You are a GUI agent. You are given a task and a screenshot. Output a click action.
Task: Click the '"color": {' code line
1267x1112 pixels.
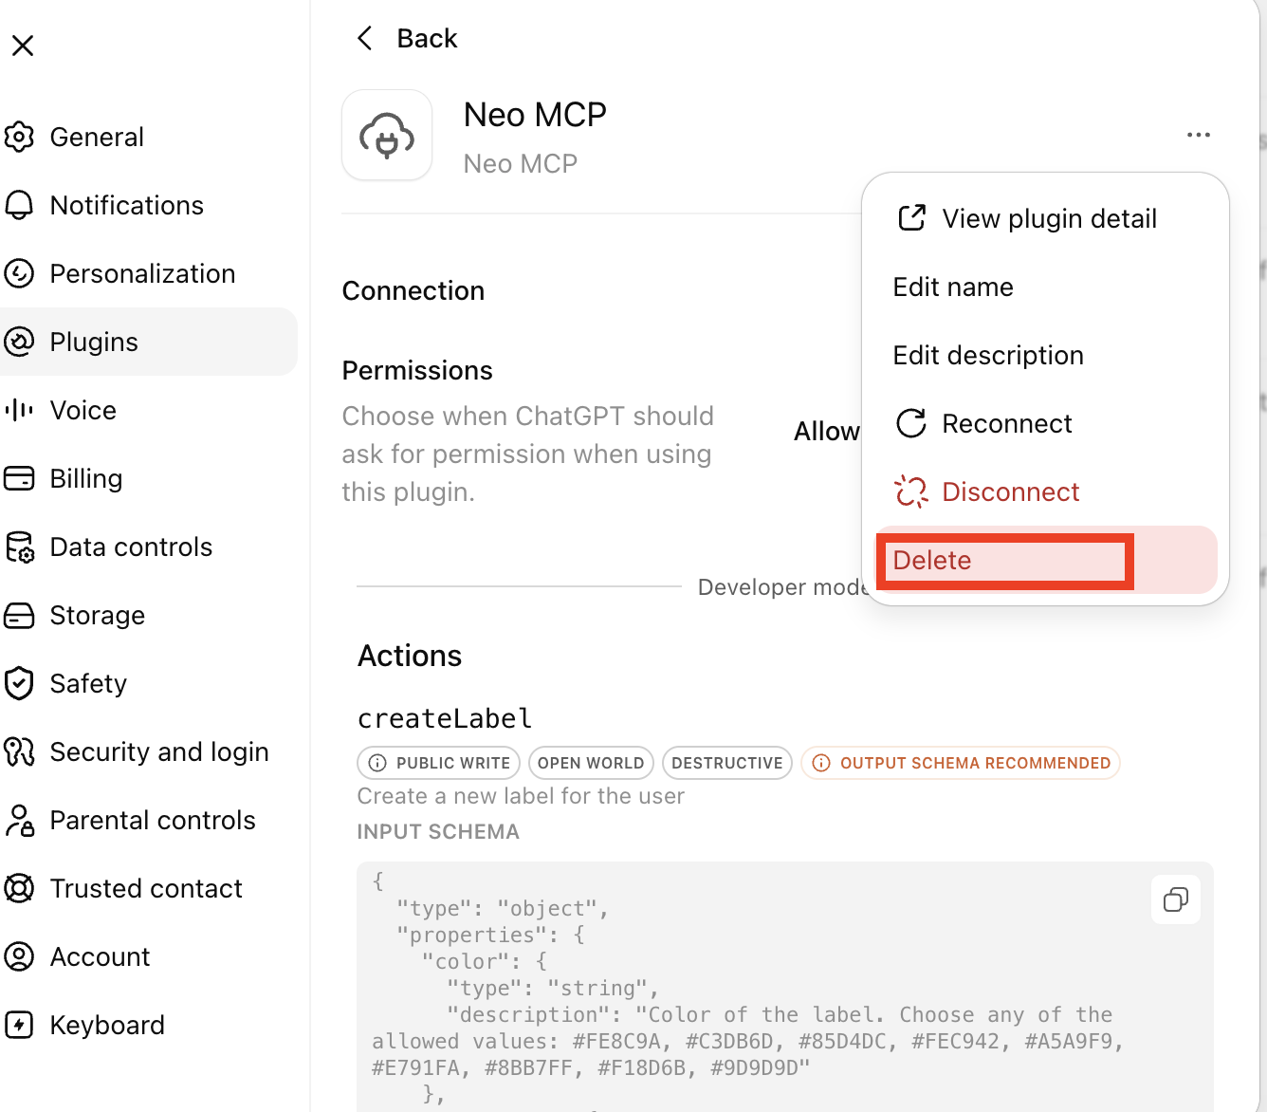[485, 962]
